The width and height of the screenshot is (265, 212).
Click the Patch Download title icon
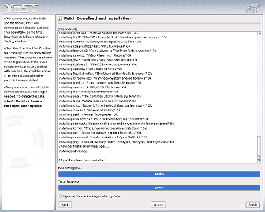click(x=60, y=19)
